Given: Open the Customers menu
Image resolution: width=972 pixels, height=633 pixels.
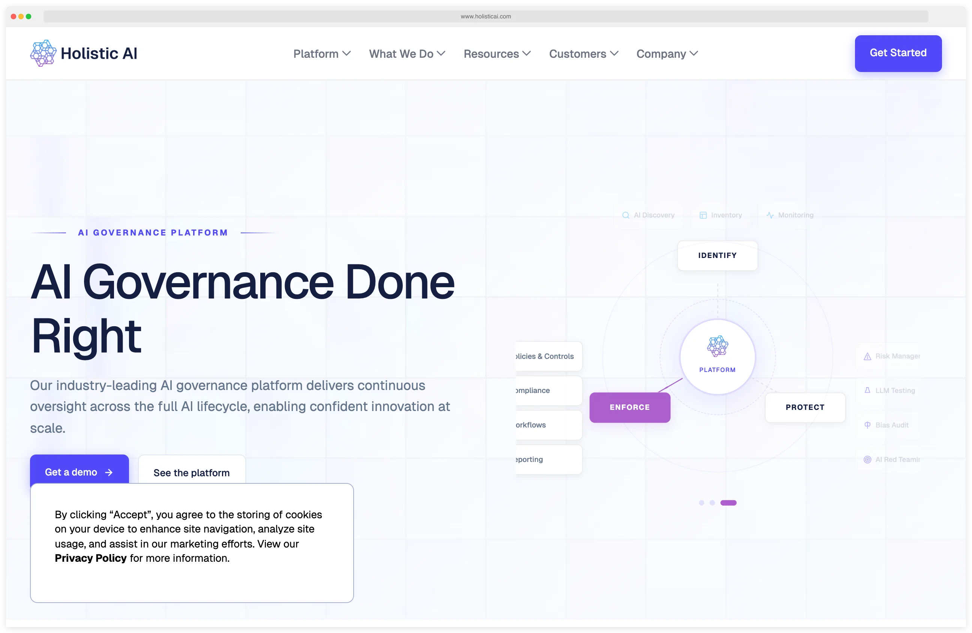Looking at the screenshot, I should (583, 54).
